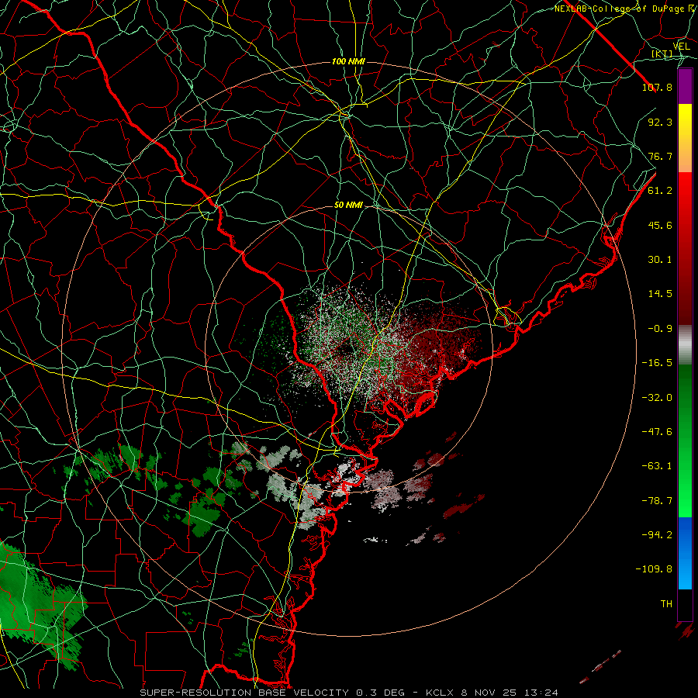Click the 50 NMI range ring label

[x=348, y=206]
